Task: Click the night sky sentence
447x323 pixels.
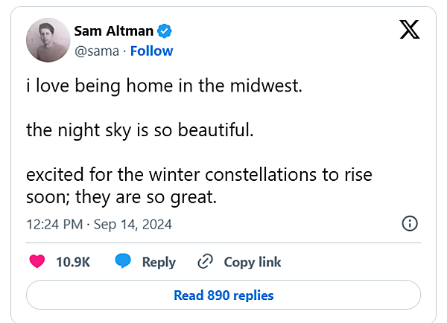Action: click(140, 130)
